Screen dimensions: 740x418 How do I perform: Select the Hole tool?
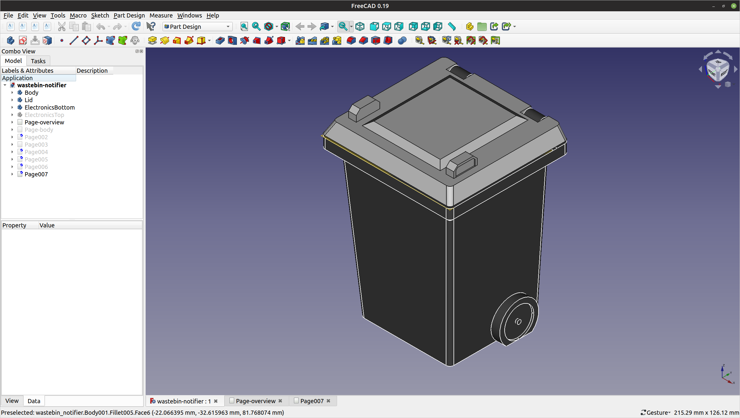pos(232,40)
